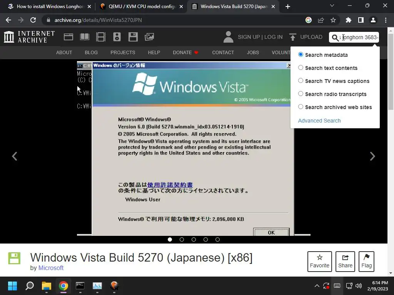The height and width of the screenshot is (295, 394).
Task: Open the DONATE menu item
Action: pos(185,52)
